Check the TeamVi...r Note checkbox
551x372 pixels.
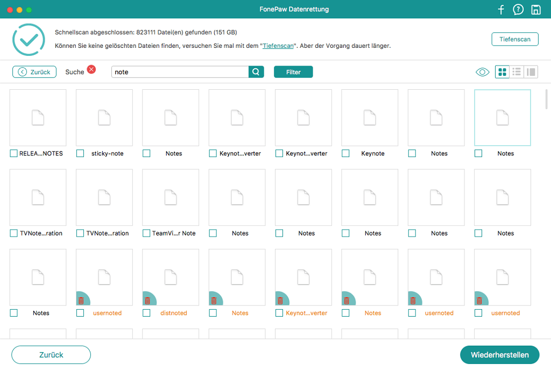click(x=146, y=233)
